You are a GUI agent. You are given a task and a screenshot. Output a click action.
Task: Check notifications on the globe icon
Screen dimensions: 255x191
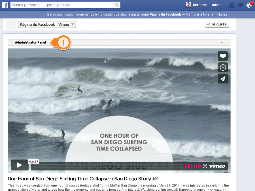pos(249,5)
